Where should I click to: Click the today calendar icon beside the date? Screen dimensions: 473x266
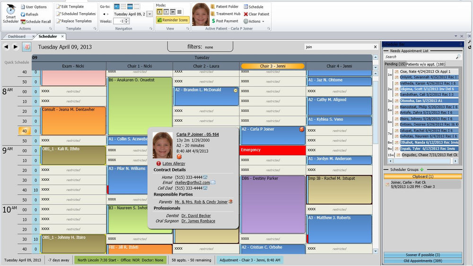tap(27, 47)
